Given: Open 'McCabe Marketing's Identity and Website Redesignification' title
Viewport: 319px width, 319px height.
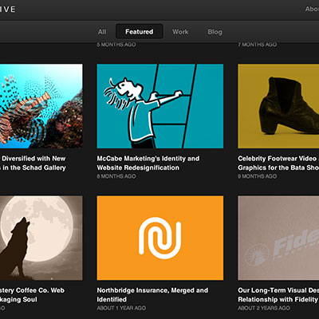Looking at the screenshot, I should coord(148,163).
